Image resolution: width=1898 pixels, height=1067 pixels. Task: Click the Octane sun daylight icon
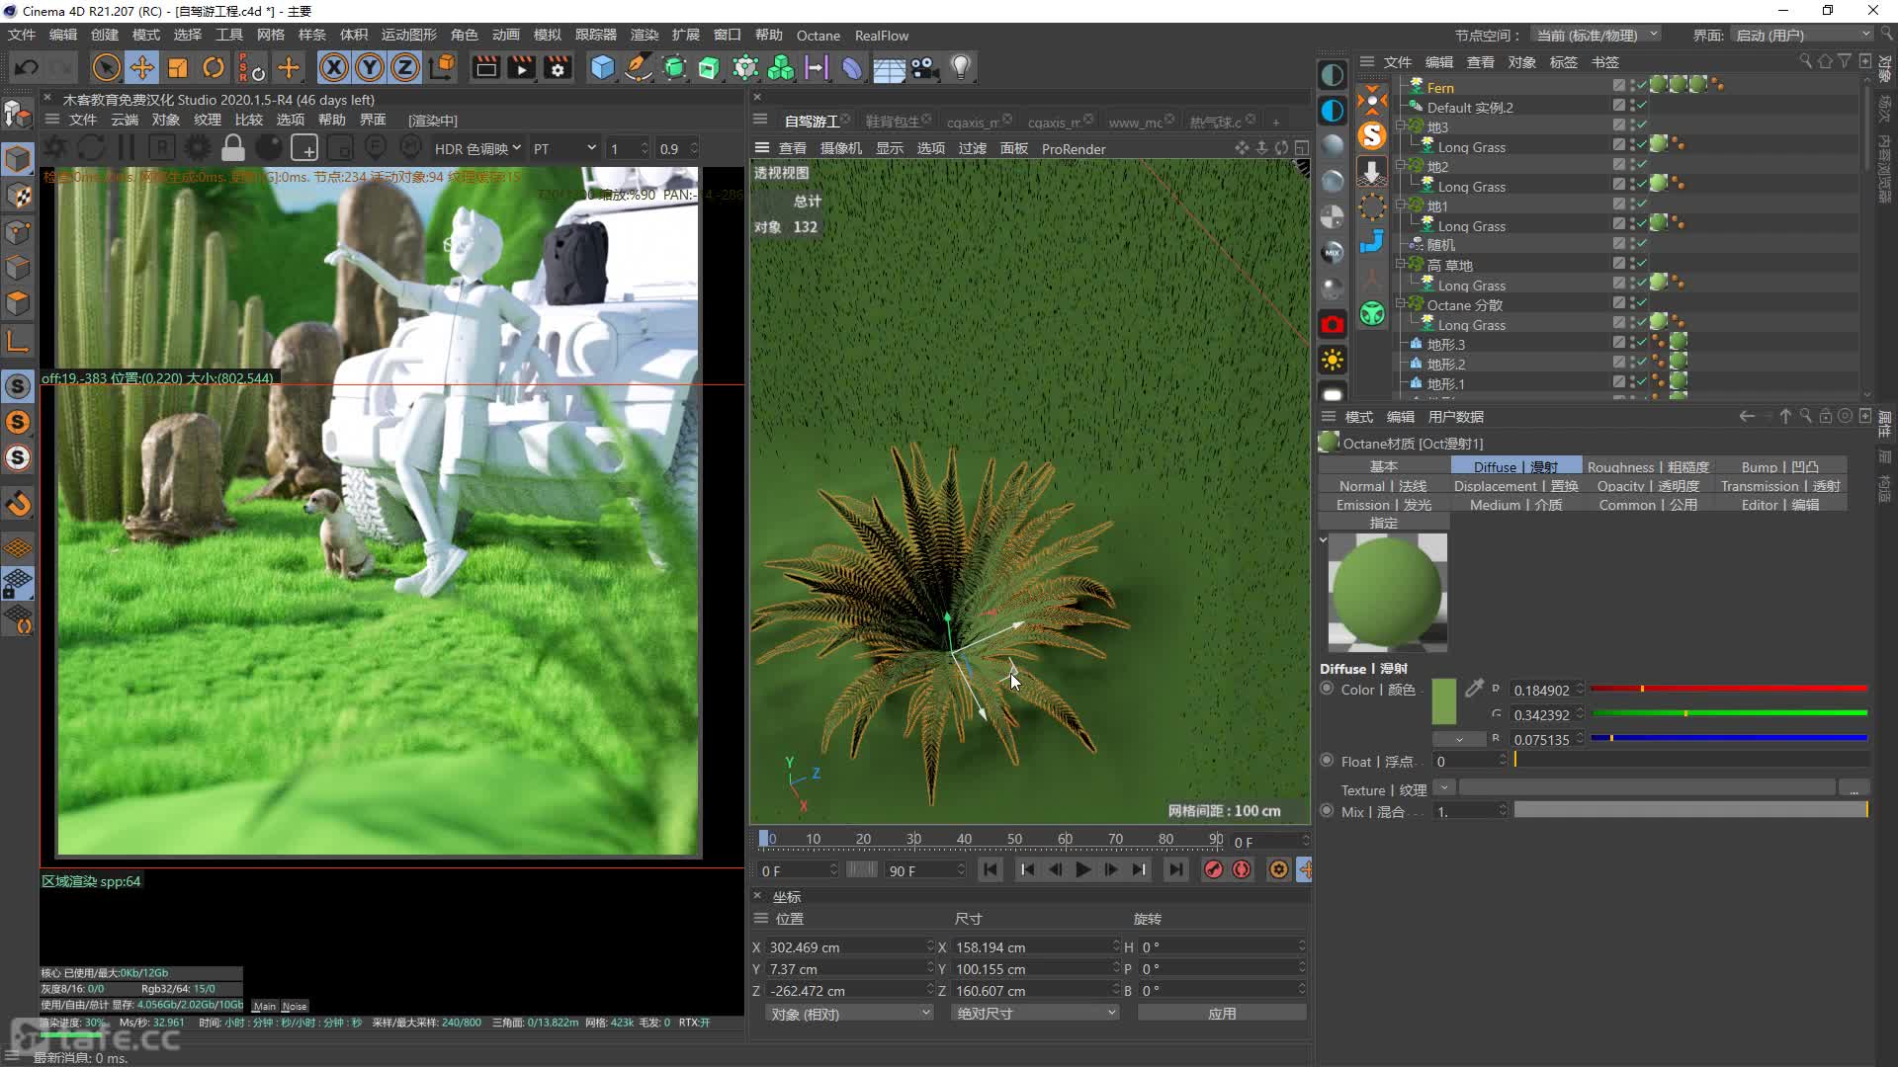click(1333, 360)
